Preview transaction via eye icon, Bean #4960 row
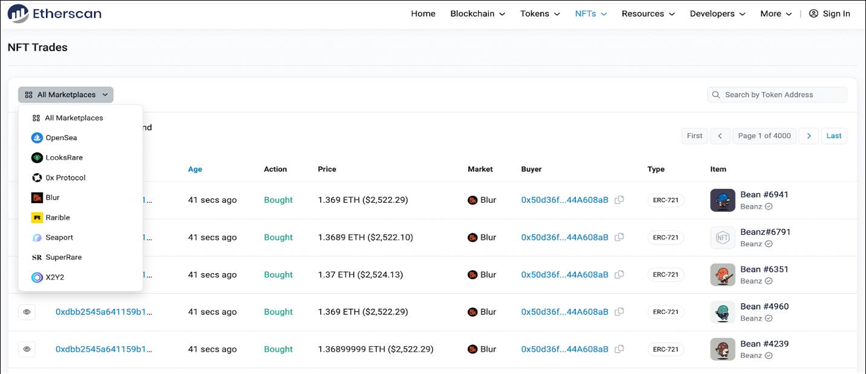Screen dimensions: 866x374 pos(27,312)
